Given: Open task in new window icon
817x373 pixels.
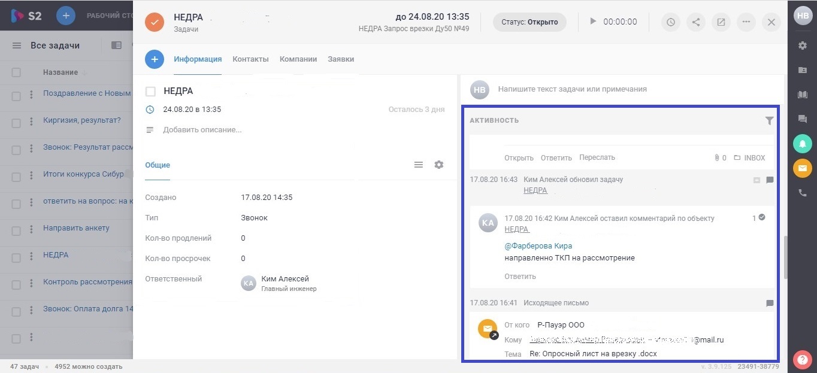Looking at the screenshot, I should [x=721, y=22].
